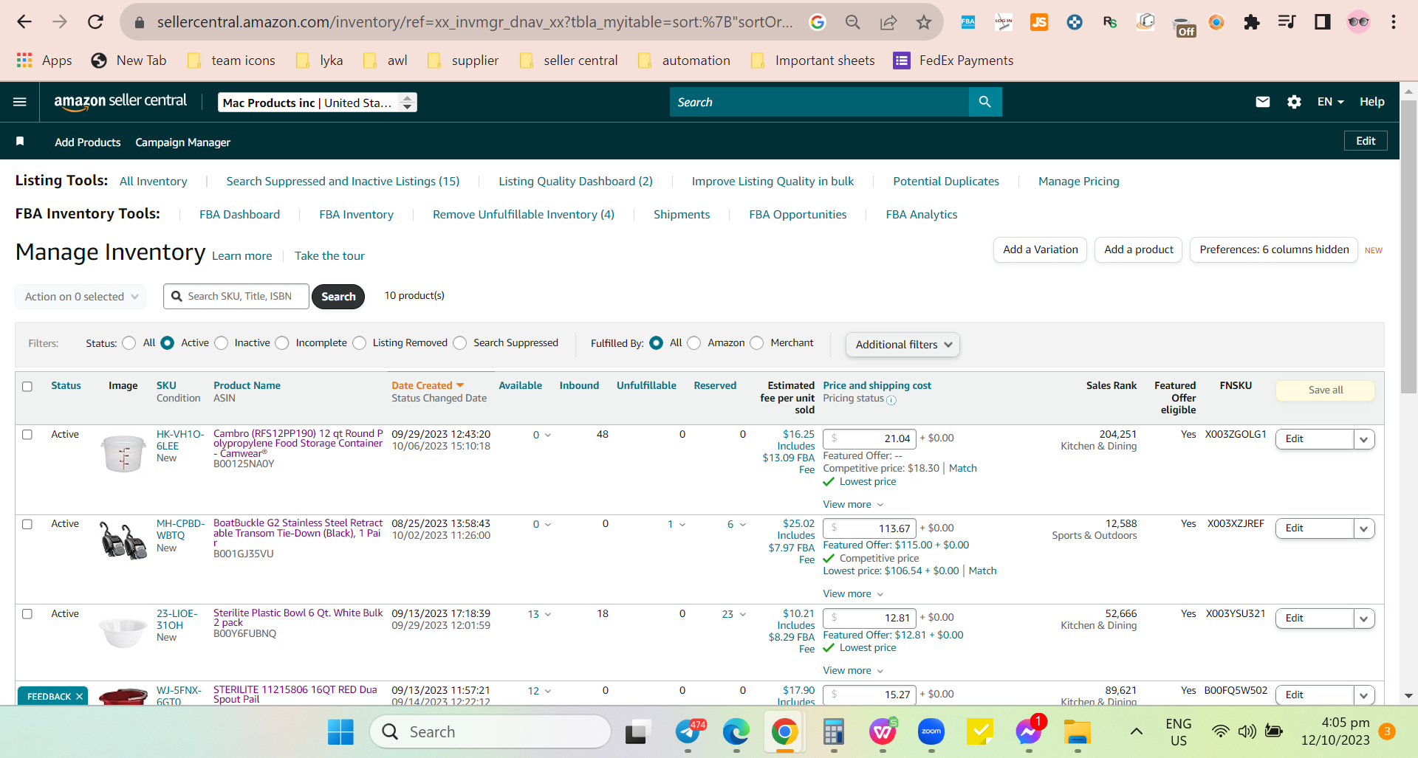Select checkbox for BoatBuckle tie-down row
The height and width of the screenshot is (758, 1418).
point(27,524)
